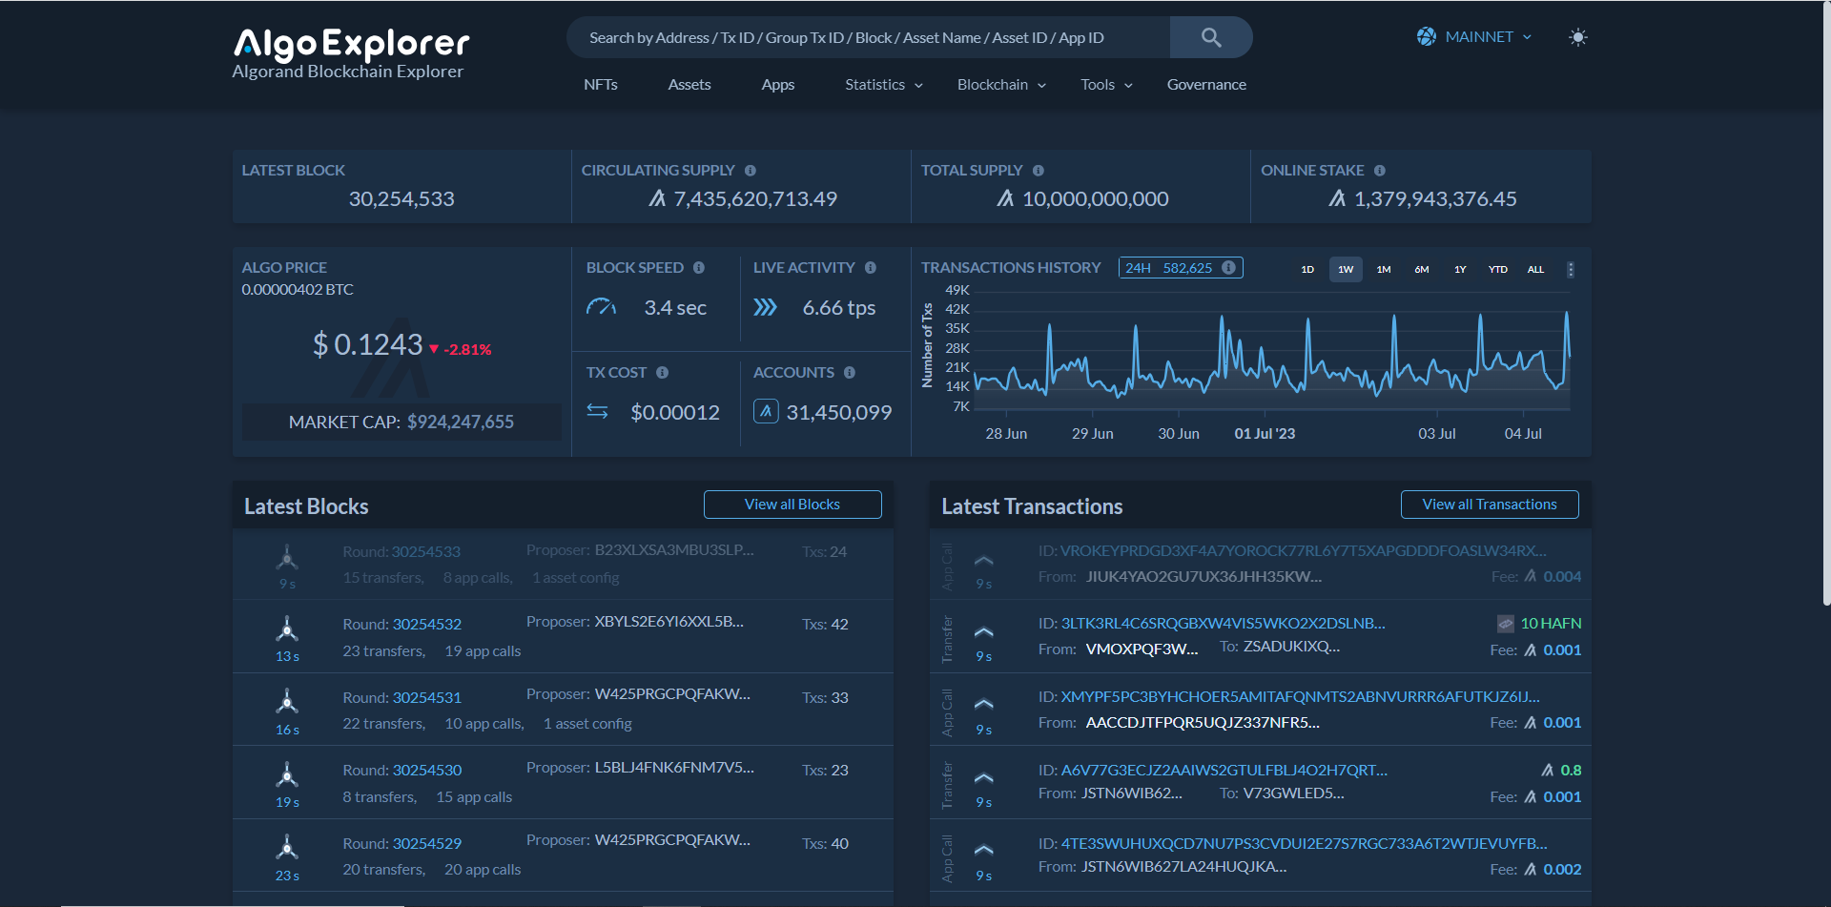
Task: Click View all Blocks button
Action: tap(792, 505)
